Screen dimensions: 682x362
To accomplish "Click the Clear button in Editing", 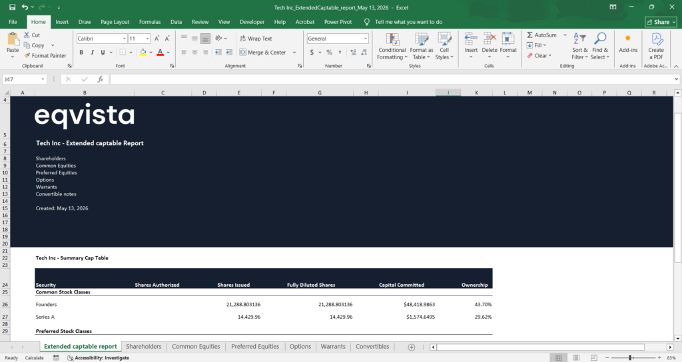I will click(x=539, y=56).
